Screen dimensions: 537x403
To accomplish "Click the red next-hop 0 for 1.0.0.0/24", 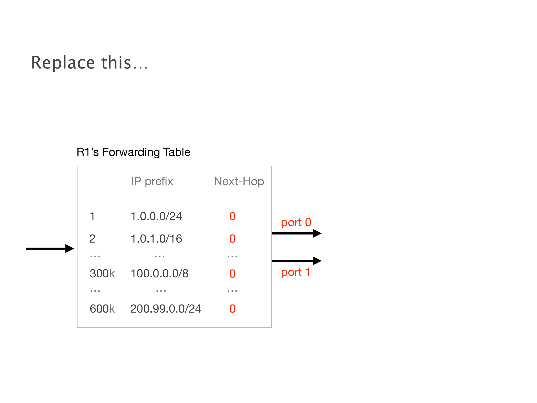I will click(232, 216).
